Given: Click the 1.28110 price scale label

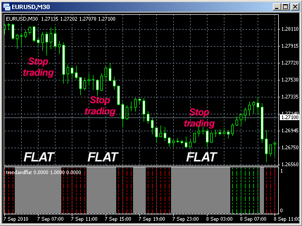Looking at the screenshot, I should click(x=290, y=29).
